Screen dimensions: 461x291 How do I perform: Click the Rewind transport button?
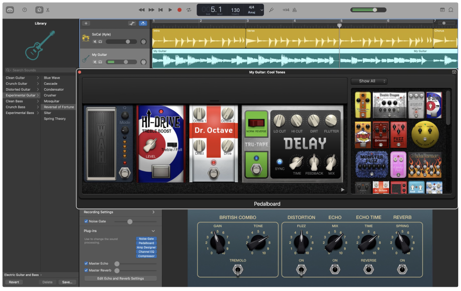point(141,10)
